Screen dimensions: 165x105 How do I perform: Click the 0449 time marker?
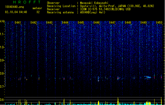[143, 23]
